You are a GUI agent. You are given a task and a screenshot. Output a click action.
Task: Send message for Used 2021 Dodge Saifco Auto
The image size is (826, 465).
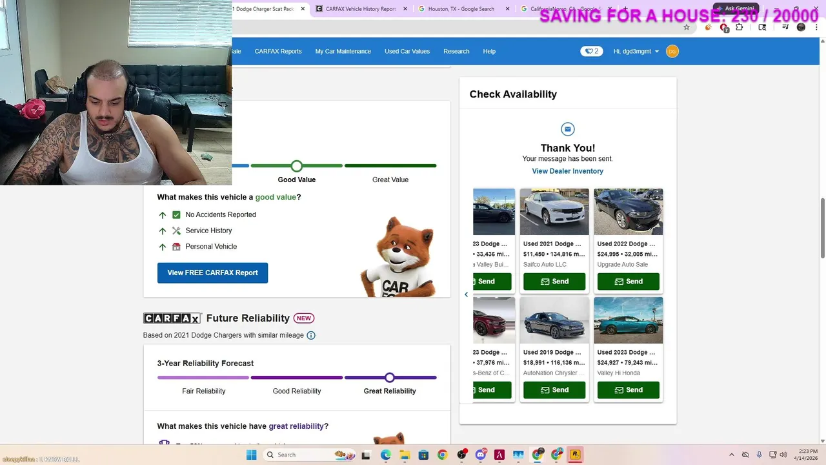click(554, 282)
